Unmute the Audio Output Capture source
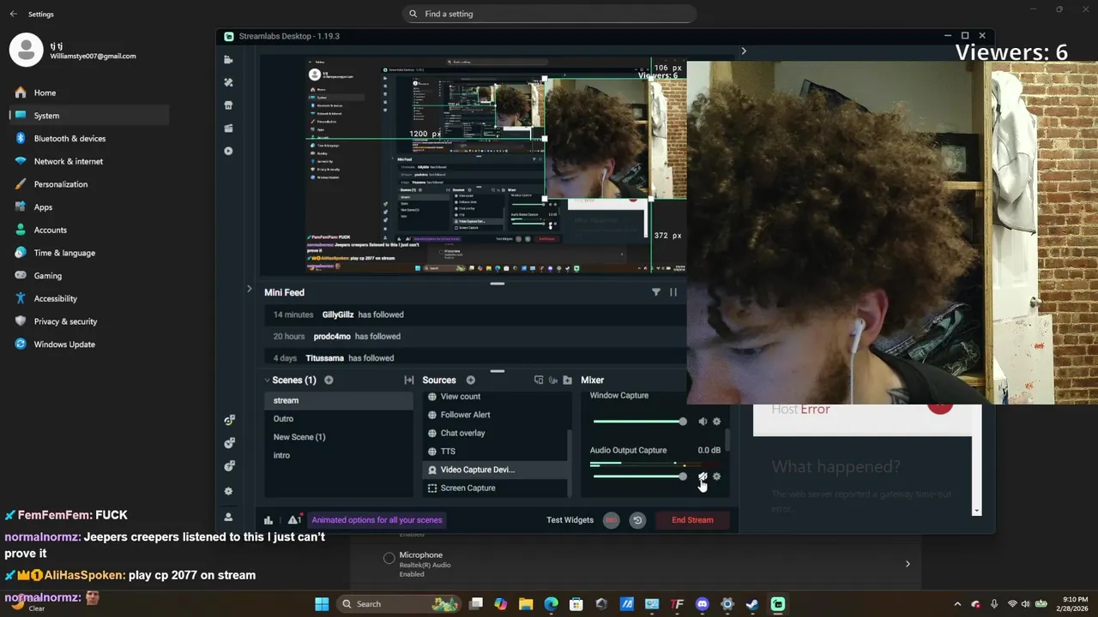1098x617 pixels. [x=703, y=476]
